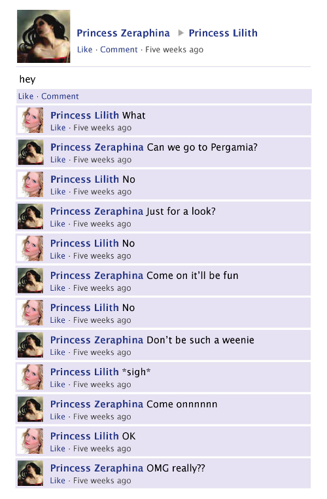The height and width of the screenshot is (499, 327).
Task: Like the 'Don't be such a weenie' comment
Action: (x=58, y=352)
